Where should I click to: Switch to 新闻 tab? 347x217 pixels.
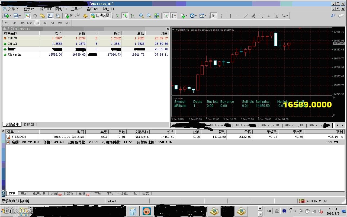coord(56,193)
